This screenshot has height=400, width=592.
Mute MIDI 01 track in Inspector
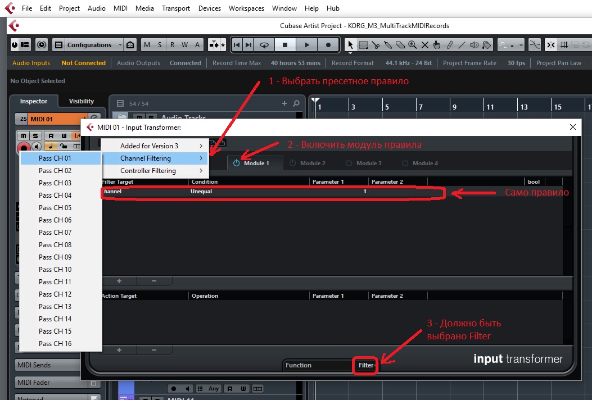click(x=24, y=135)
